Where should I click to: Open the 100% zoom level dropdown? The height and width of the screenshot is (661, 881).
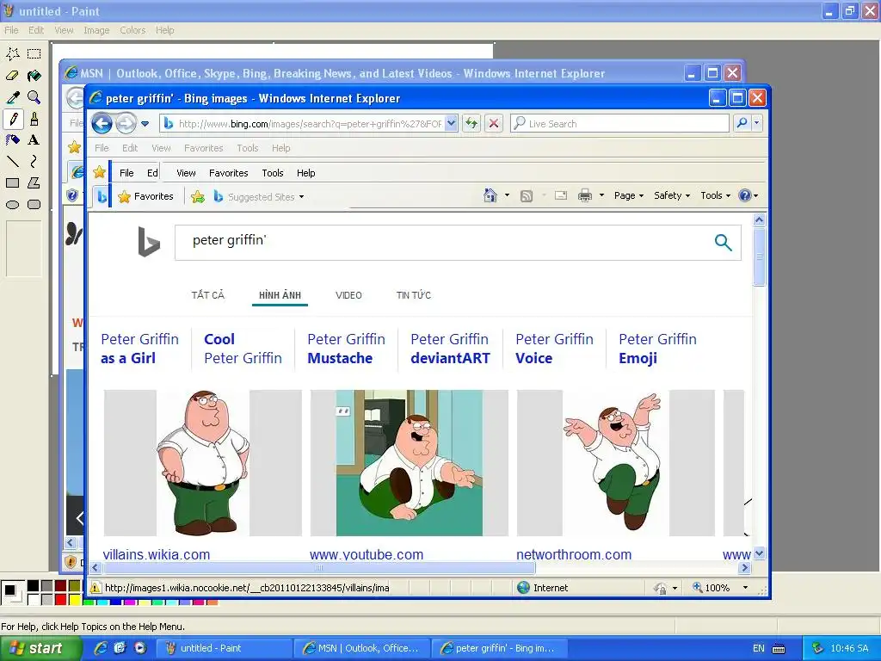click(746, 588)
